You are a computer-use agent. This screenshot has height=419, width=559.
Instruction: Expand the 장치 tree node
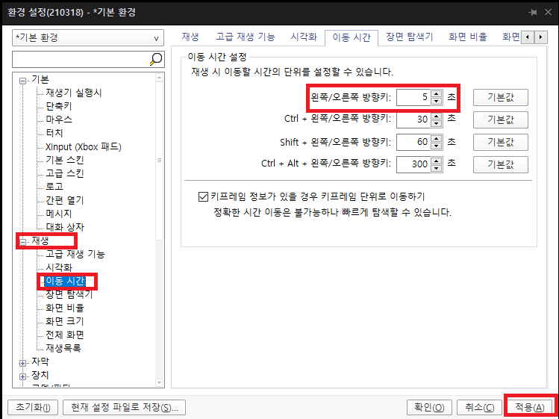click(23, 377)
